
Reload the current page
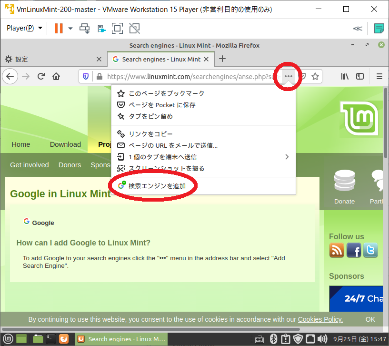tap(41, 76)
